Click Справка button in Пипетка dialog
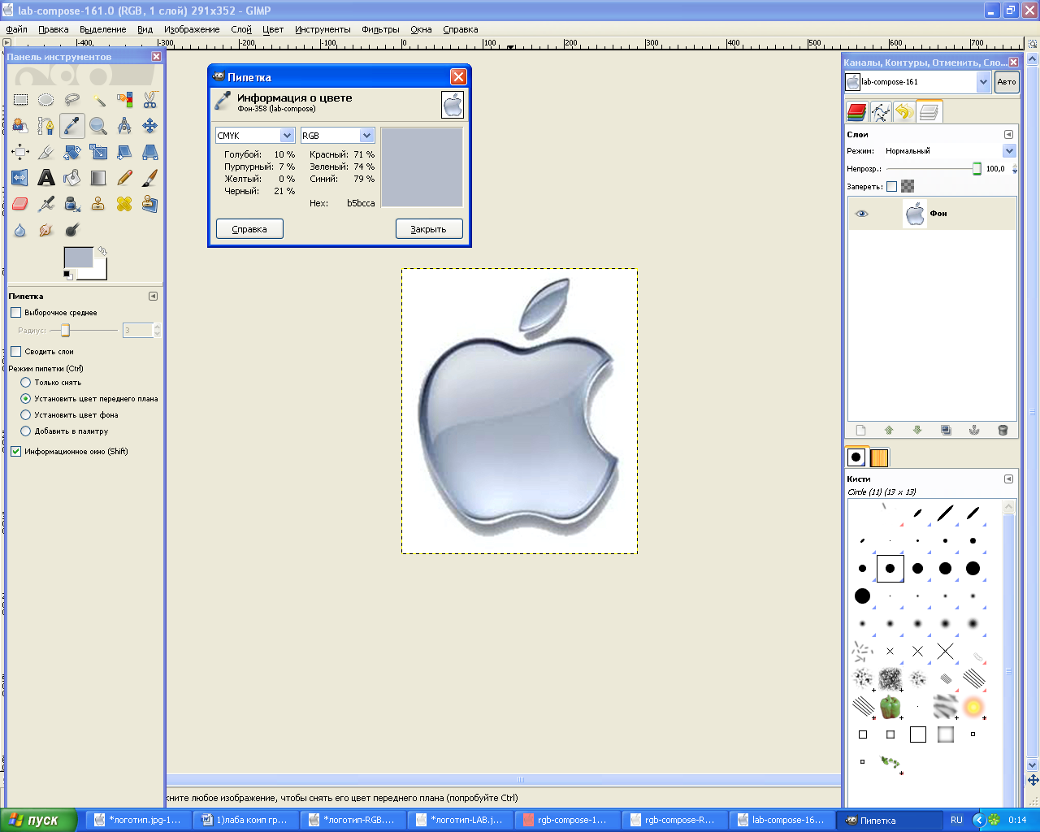Viewport: 1040px width, 832px height. pyautogui.click(x=249, y=229)
